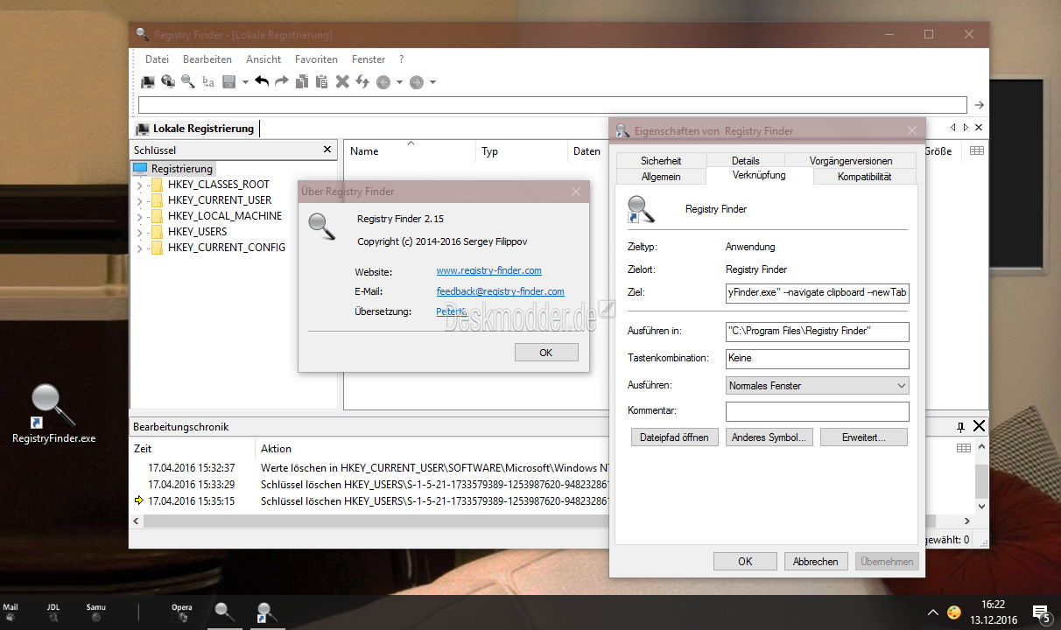The image size is (1061, 630).
Task: Click the Forward navigation circle icon
Action: (x=417, y=82)
